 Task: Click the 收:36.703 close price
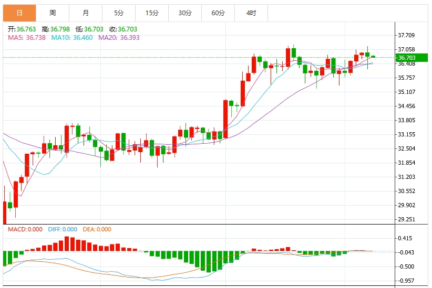click(x=123, y=29)
